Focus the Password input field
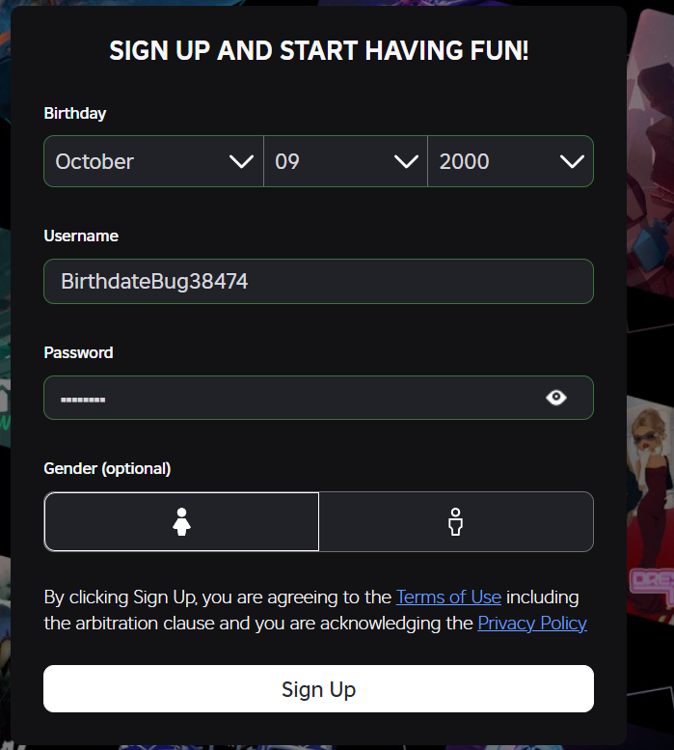The width and height of the screenshot is (674, 750). click(318, 398)
